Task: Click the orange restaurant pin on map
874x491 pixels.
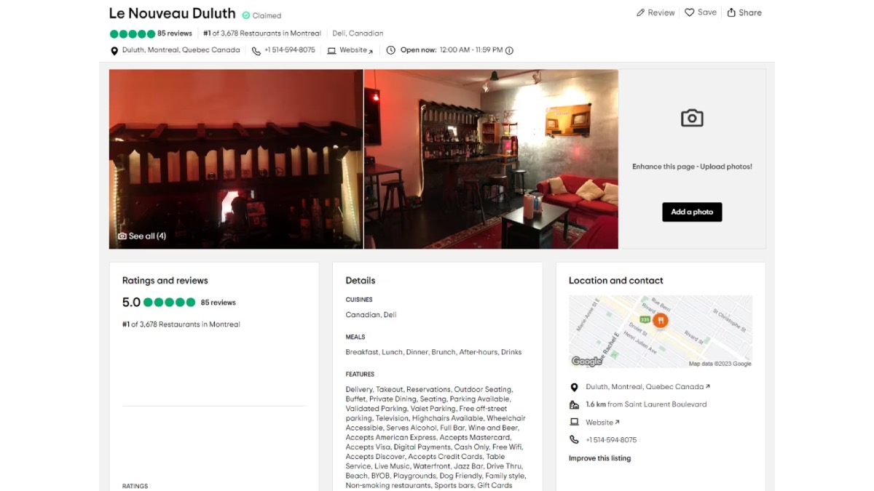Action: (661, 320)
